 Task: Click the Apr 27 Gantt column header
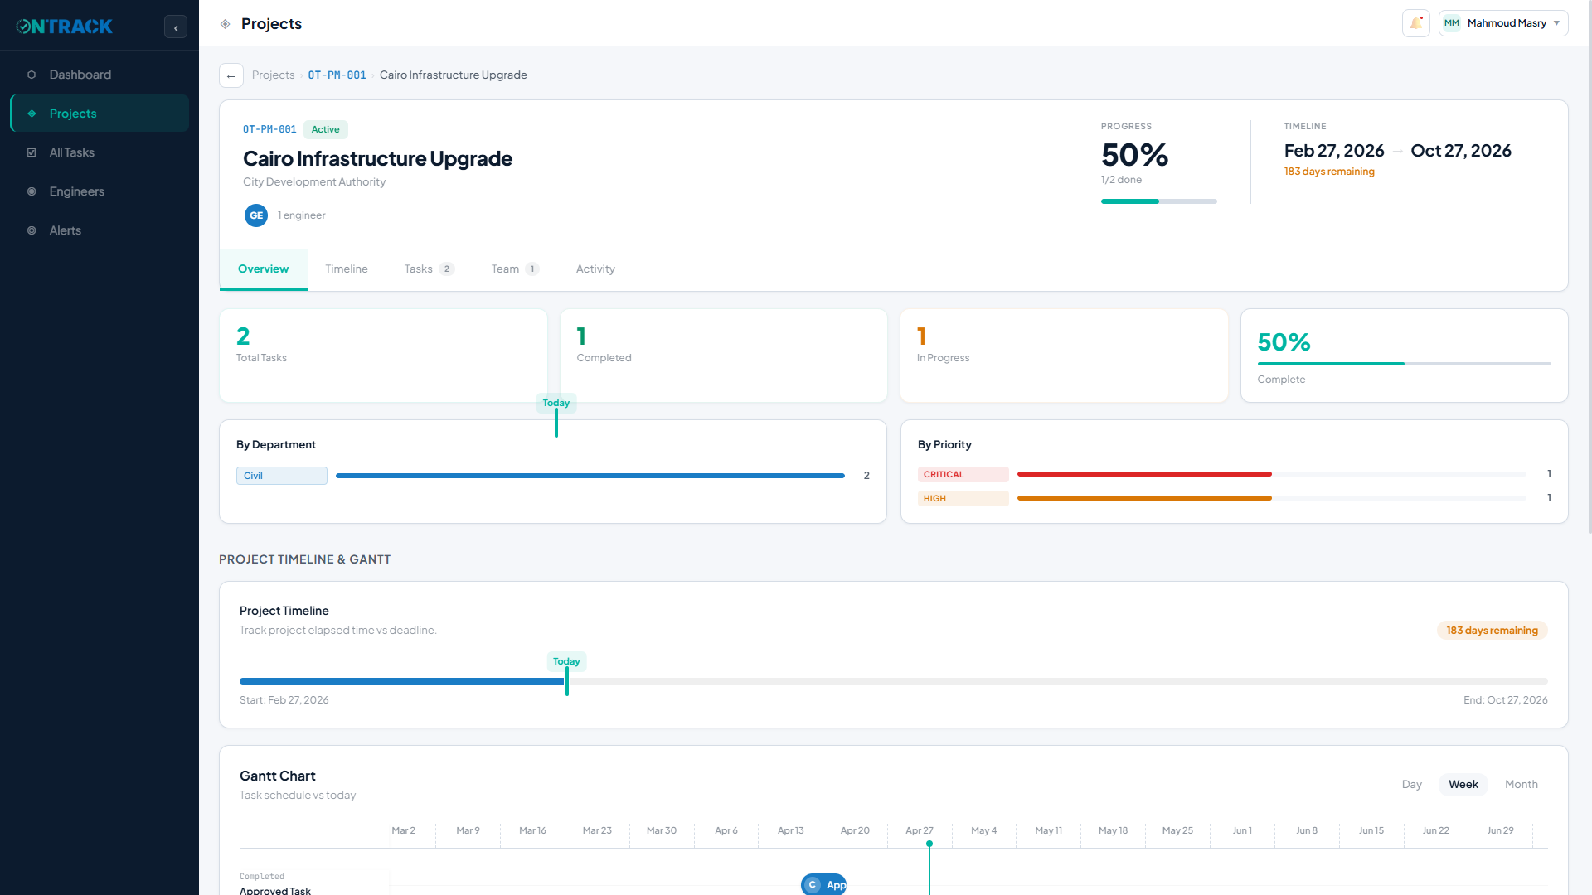tap(919, 830)
